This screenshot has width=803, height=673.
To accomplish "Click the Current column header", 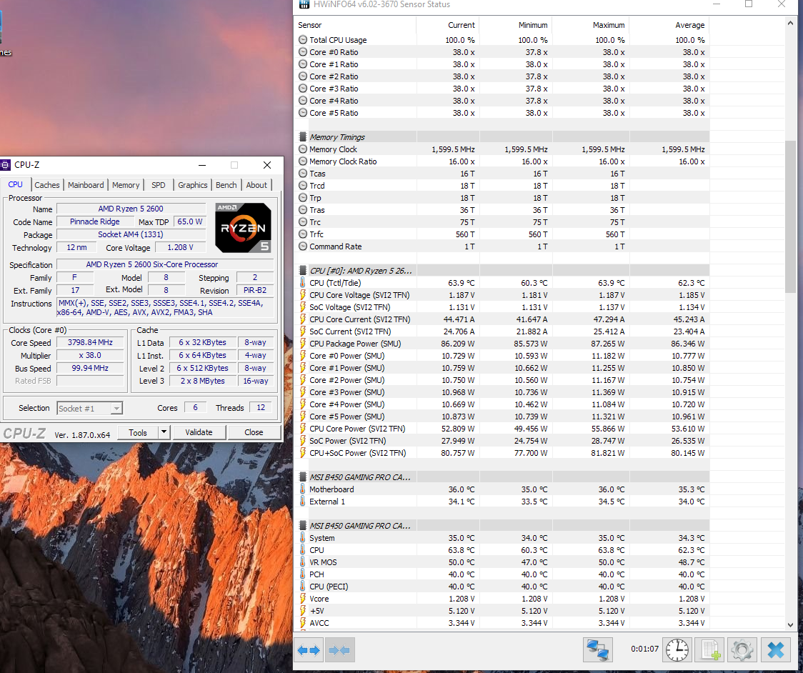I will 448,25.
